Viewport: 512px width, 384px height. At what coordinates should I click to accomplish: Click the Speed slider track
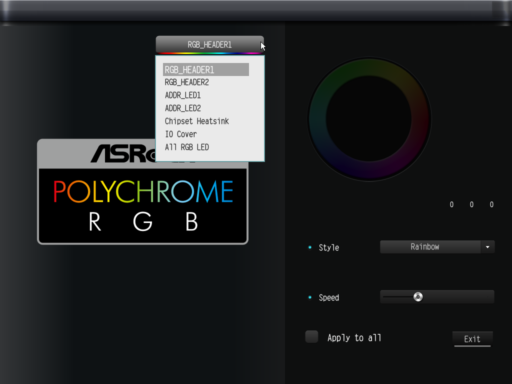437,297
